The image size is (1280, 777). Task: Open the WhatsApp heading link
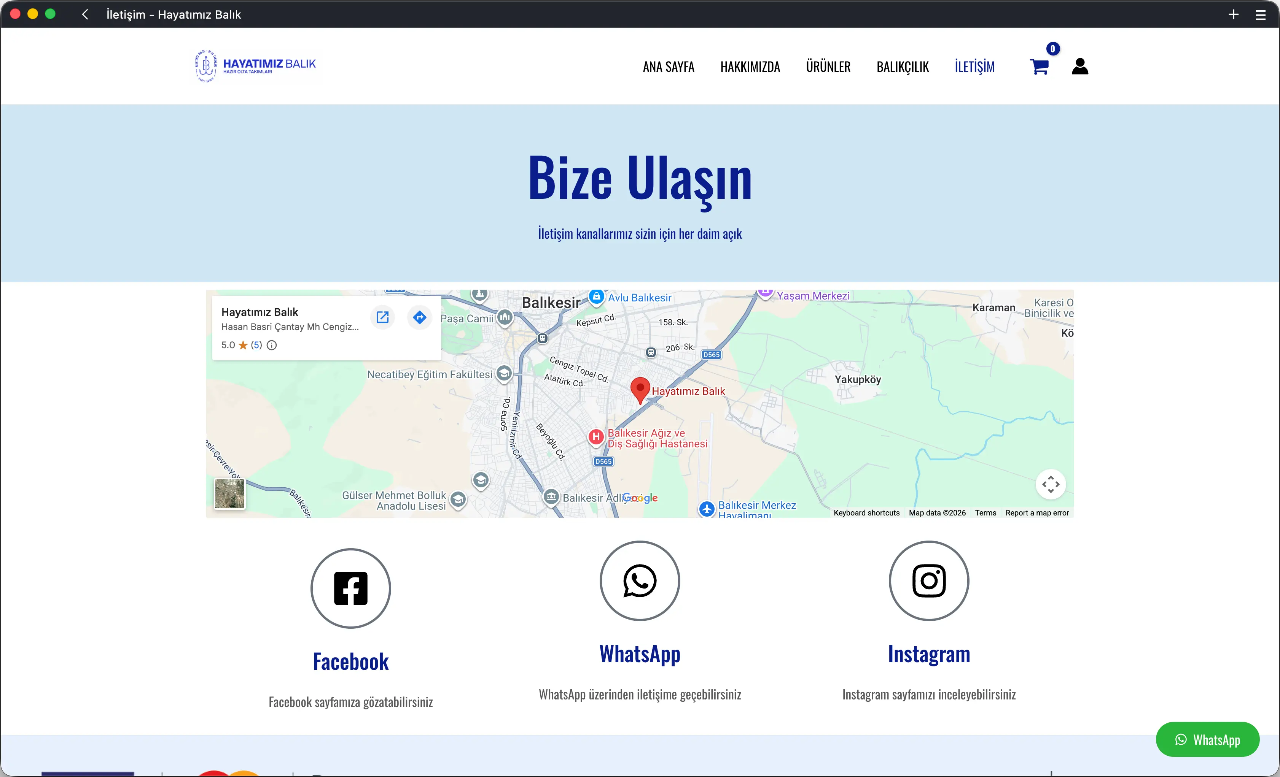(640, 654)
